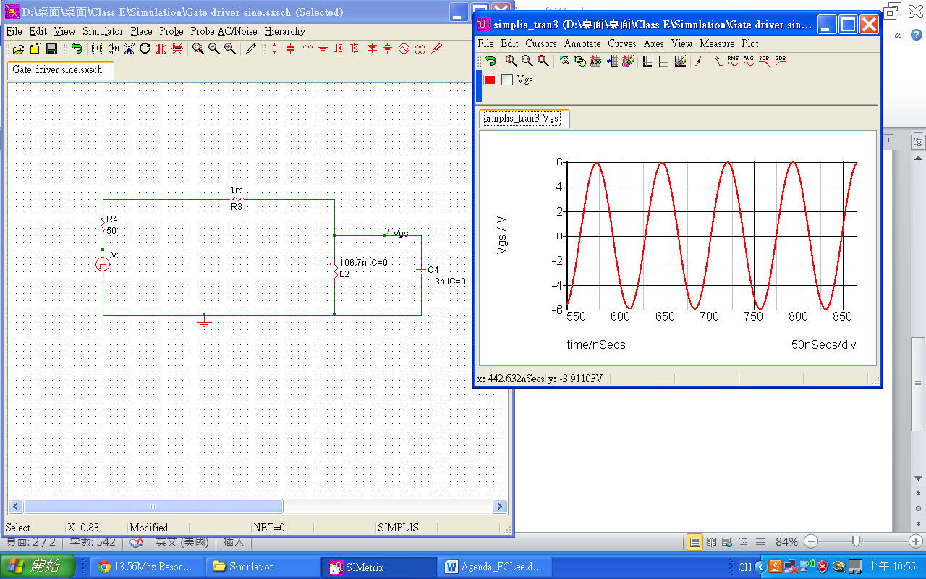Place a capacitor from the schematic toolbar
926x579 pixels.
pos(291,49)
